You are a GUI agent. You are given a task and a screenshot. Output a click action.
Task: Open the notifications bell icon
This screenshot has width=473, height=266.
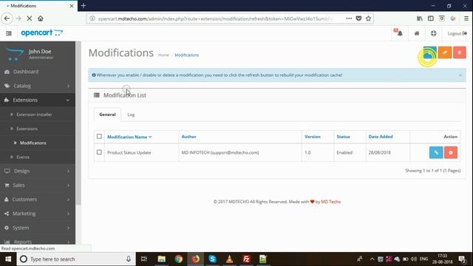pos(399,33)
